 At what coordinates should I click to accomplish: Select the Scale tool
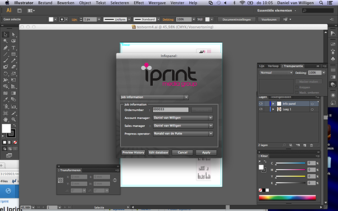pyautogui.click(x=14, y=74)
